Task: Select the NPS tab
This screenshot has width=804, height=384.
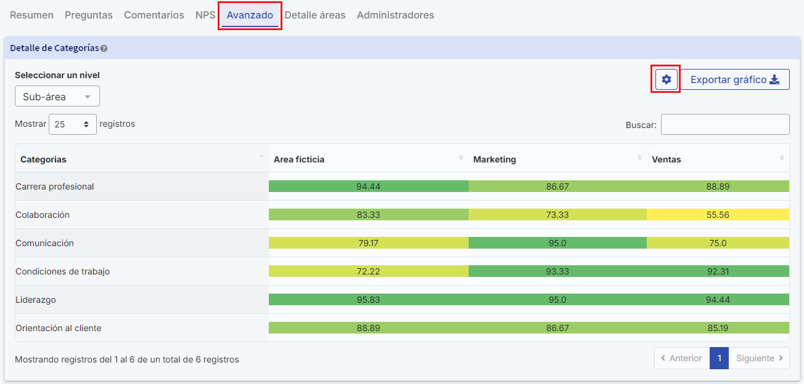Action: pyautogui.click(x=205, y=15)
